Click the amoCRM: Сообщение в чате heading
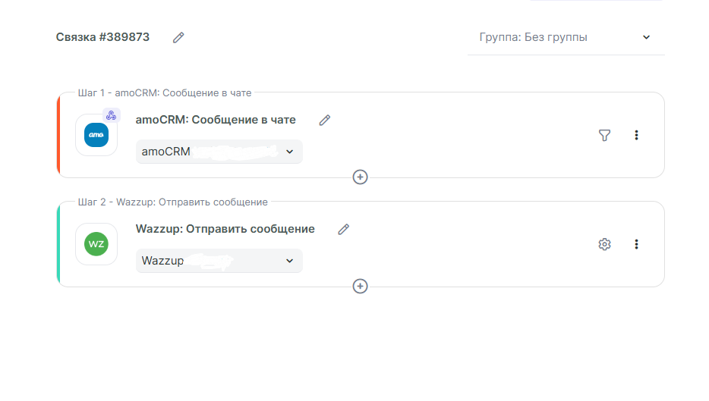Image resolution: width=709 pixels, height=401 pixels. click(216, 120)
